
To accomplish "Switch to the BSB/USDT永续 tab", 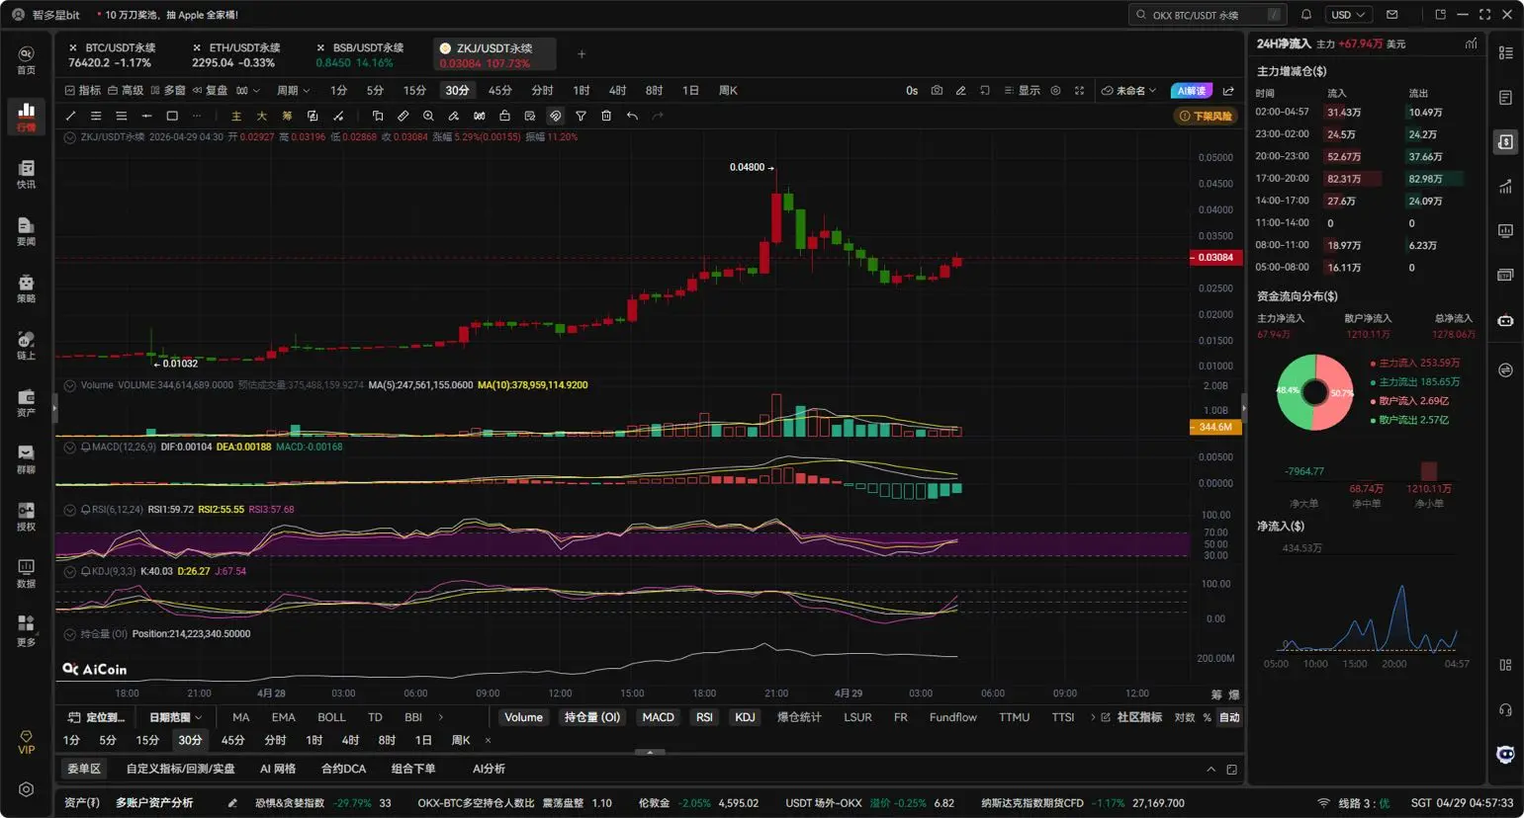I will [359, 54].
